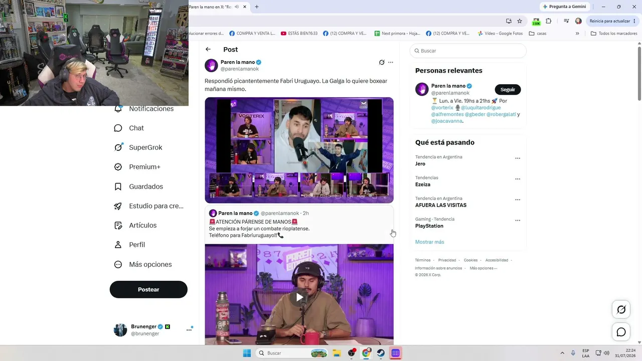Click the Guardados bookmark icon
Viewport: 642px width, 361px height.
click(x=118, y=187)
